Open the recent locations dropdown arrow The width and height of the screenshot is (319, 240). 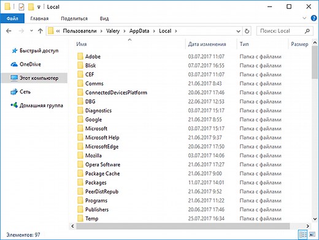[x=31, y=31]
